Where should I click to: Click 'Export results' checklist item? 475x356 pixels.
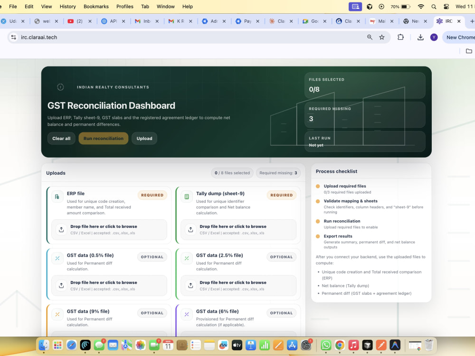(x=338, y=236)
